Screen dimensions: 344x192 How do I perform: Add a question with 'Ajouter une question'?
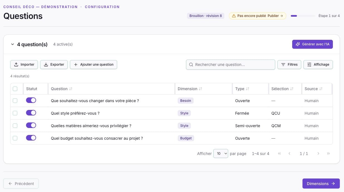[93, 65]
